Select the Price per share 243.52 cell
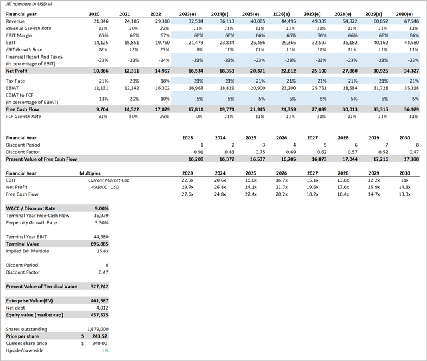The width and height of the screenshot is (427, 361). click(x=97, y=336)
